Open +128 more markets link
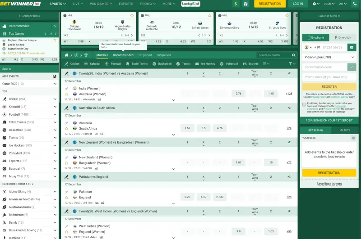This screenshot has height=239, width=361. pyautogui.click(x=289, y=94)
